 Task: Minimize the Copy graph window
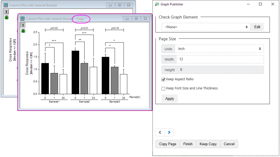tap(127, 18)
